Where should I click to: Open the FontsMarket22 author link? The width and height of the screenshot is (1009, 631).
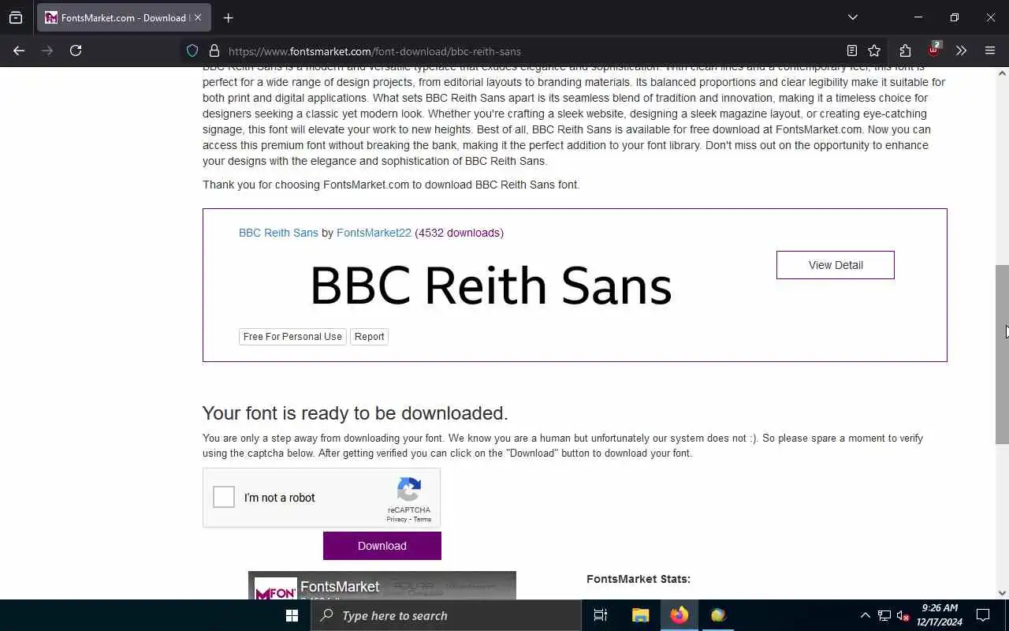tap(374, 233)
